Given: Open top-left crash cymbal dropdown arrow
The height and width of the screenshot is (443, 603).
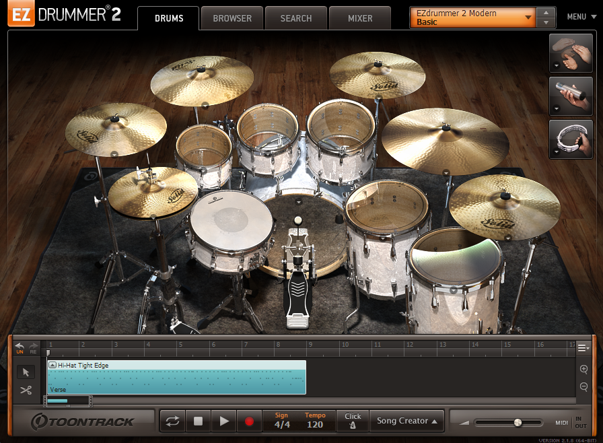Looking at the screenshot, I should pyautogui.click(x=205, y=104).
